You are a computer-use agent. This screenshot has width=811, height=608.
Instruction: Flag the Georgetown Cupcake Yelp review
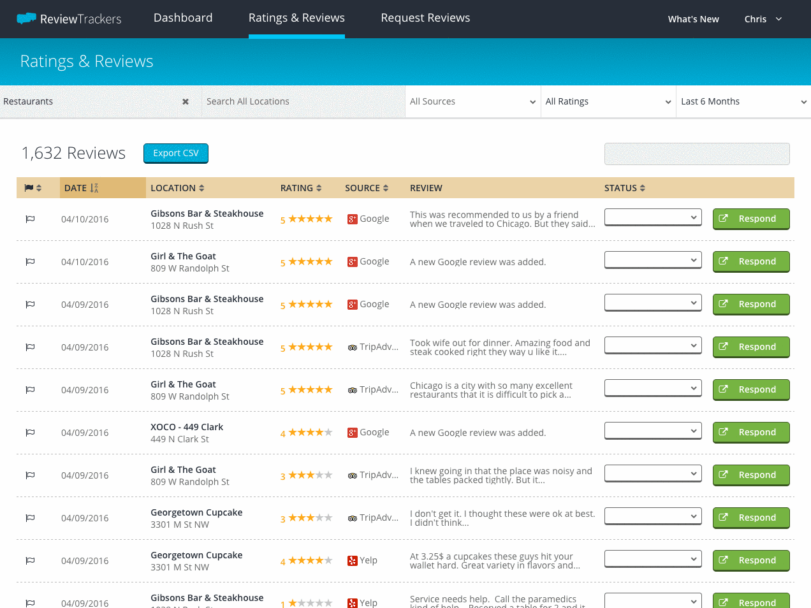(30, 560)
